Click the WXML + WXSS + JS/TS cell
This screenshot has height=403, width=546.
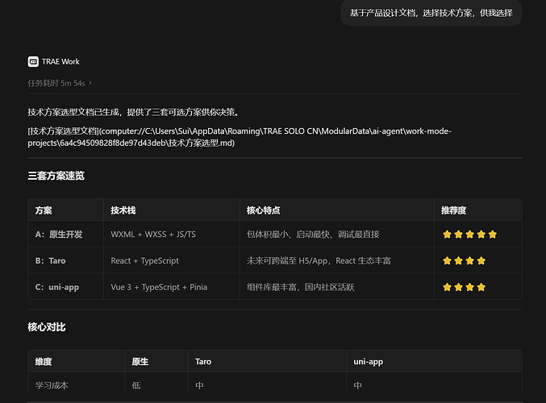click(x=153, y=235)
